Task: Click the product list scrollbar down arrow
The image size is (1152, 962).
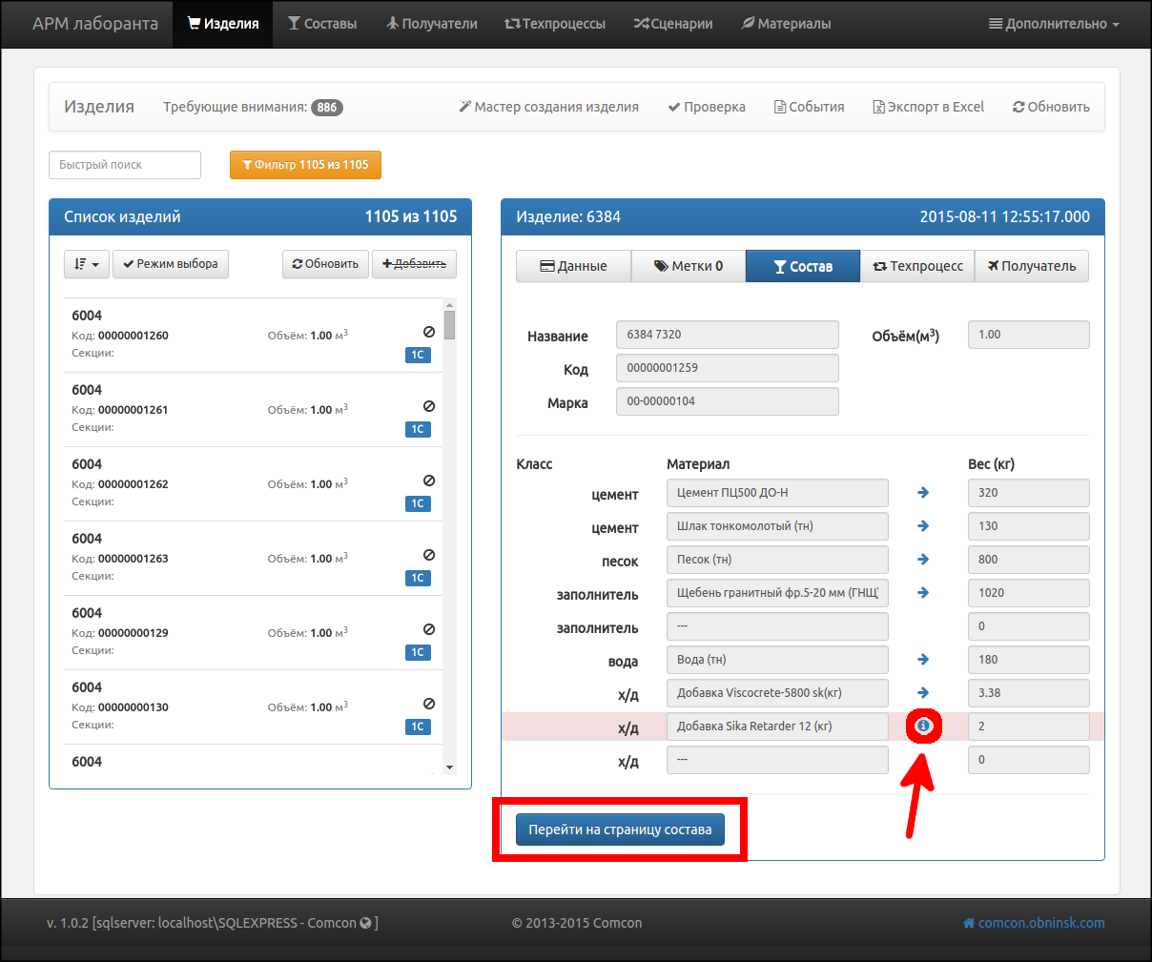Action: point(449,768)
